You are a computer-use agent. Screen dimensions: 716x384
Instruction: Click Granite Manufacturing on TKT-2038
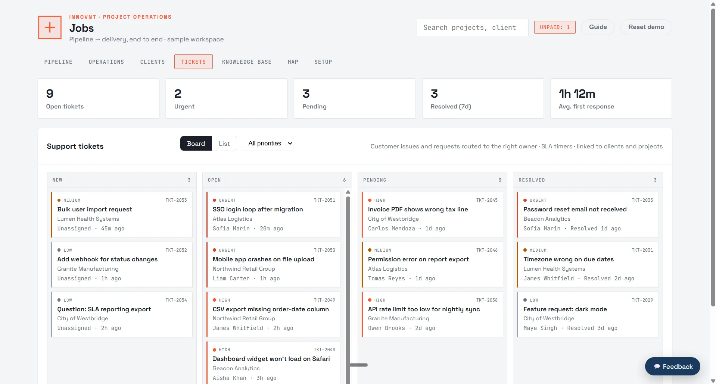[398, 318]
